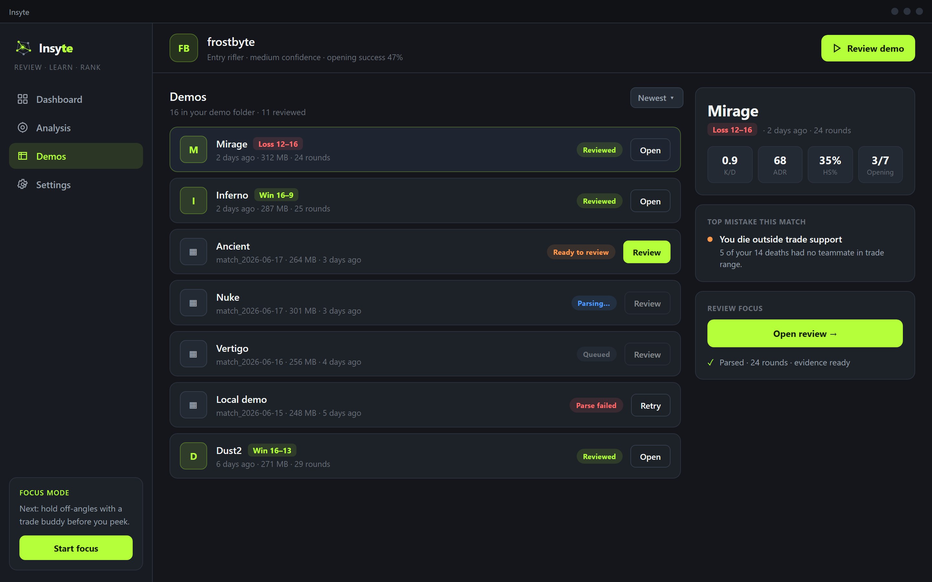Review the Ancient demo

click(x=647, y=252)
